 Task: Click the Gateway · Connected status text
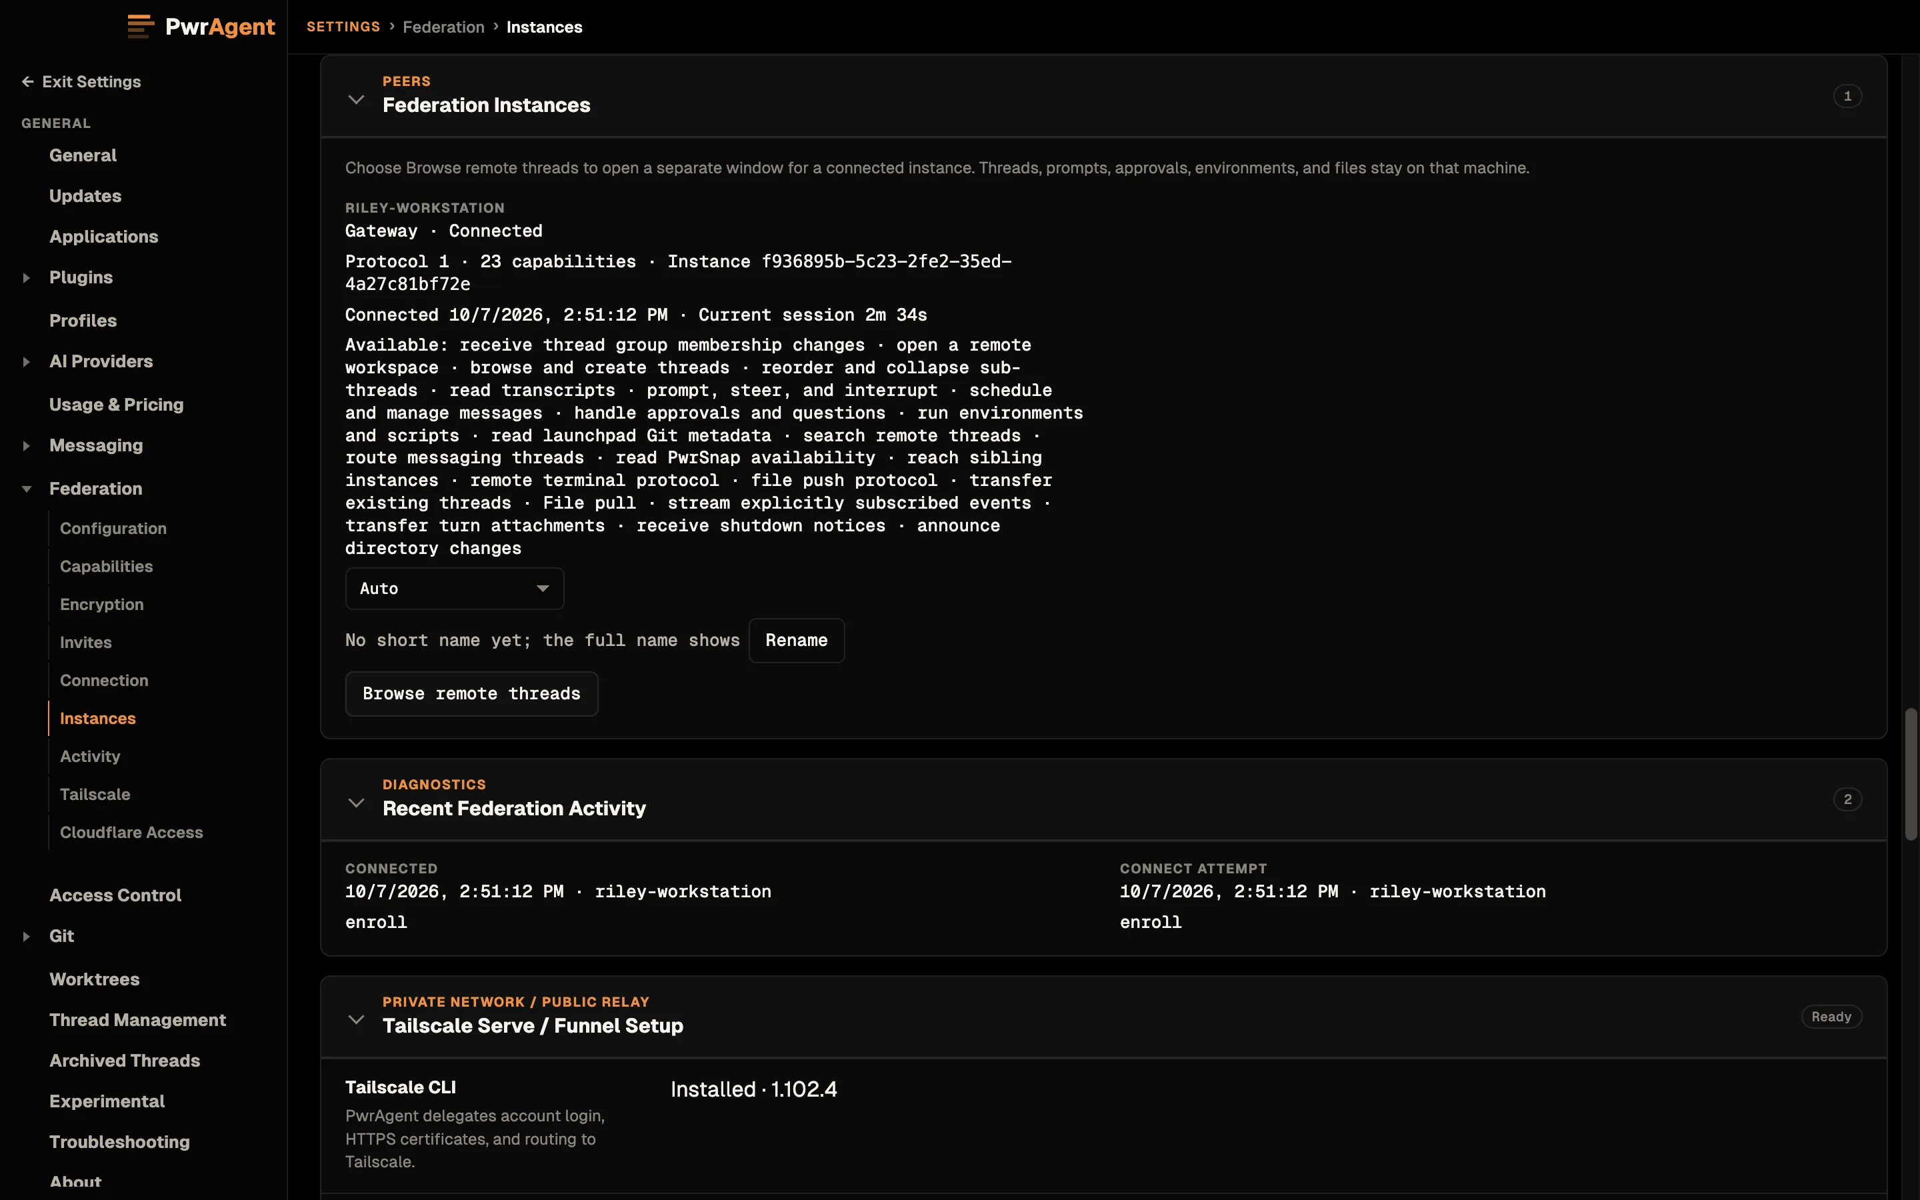coord(443,231)
